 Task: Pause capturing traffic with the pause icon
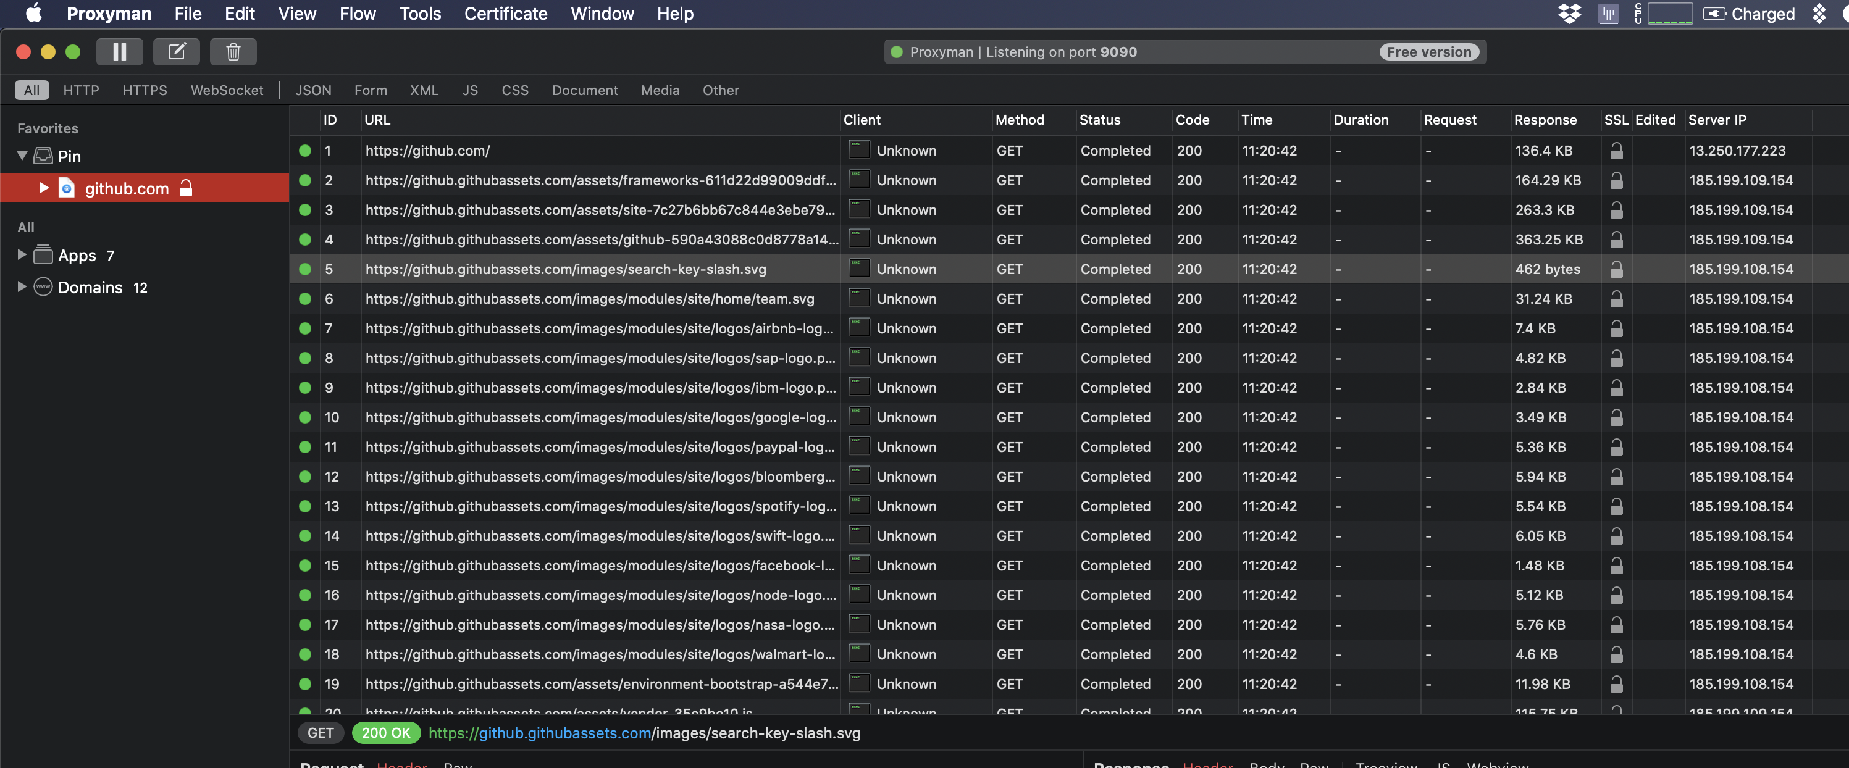pyautogui.click(x=120, y=52)
